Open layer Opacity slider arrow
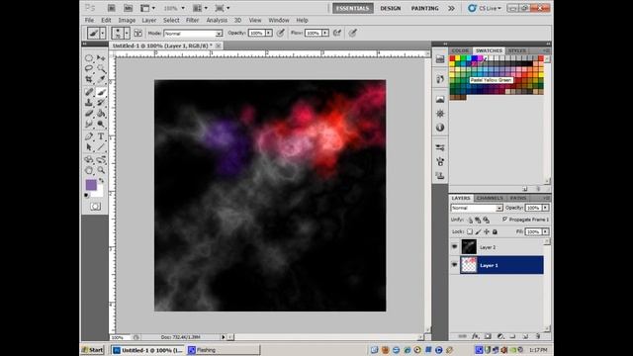This screenshot has height=356, width=633. click(545, 208)
